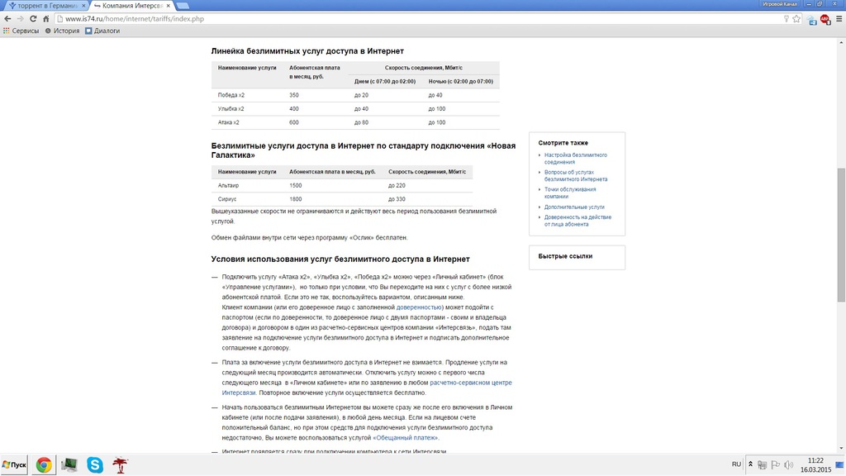
Task: Open Доверенность на действие от лица абонента
Action: [577, 220]
